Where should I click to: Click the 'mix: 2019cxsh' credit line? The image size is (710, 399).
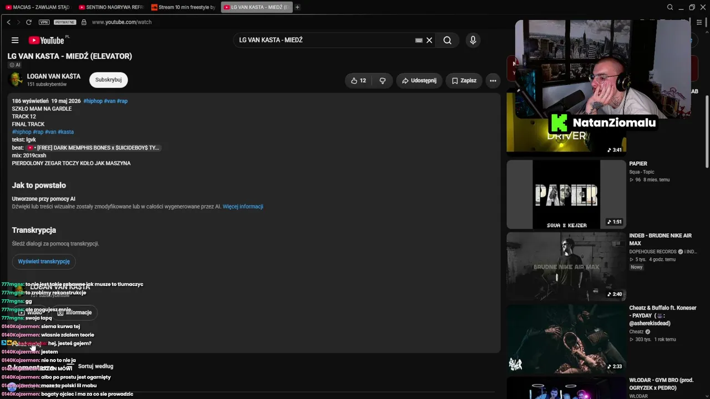29,156
